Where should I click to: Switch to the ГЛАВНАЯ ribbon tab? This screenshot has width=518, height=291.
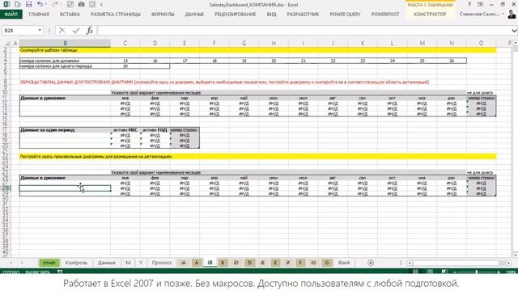click(39, 15)
